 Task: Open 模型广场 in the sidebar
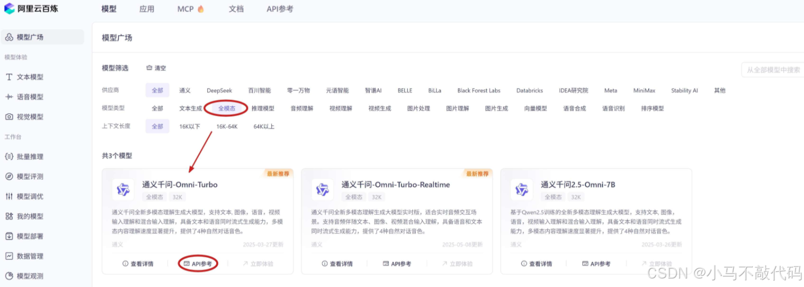43,37
